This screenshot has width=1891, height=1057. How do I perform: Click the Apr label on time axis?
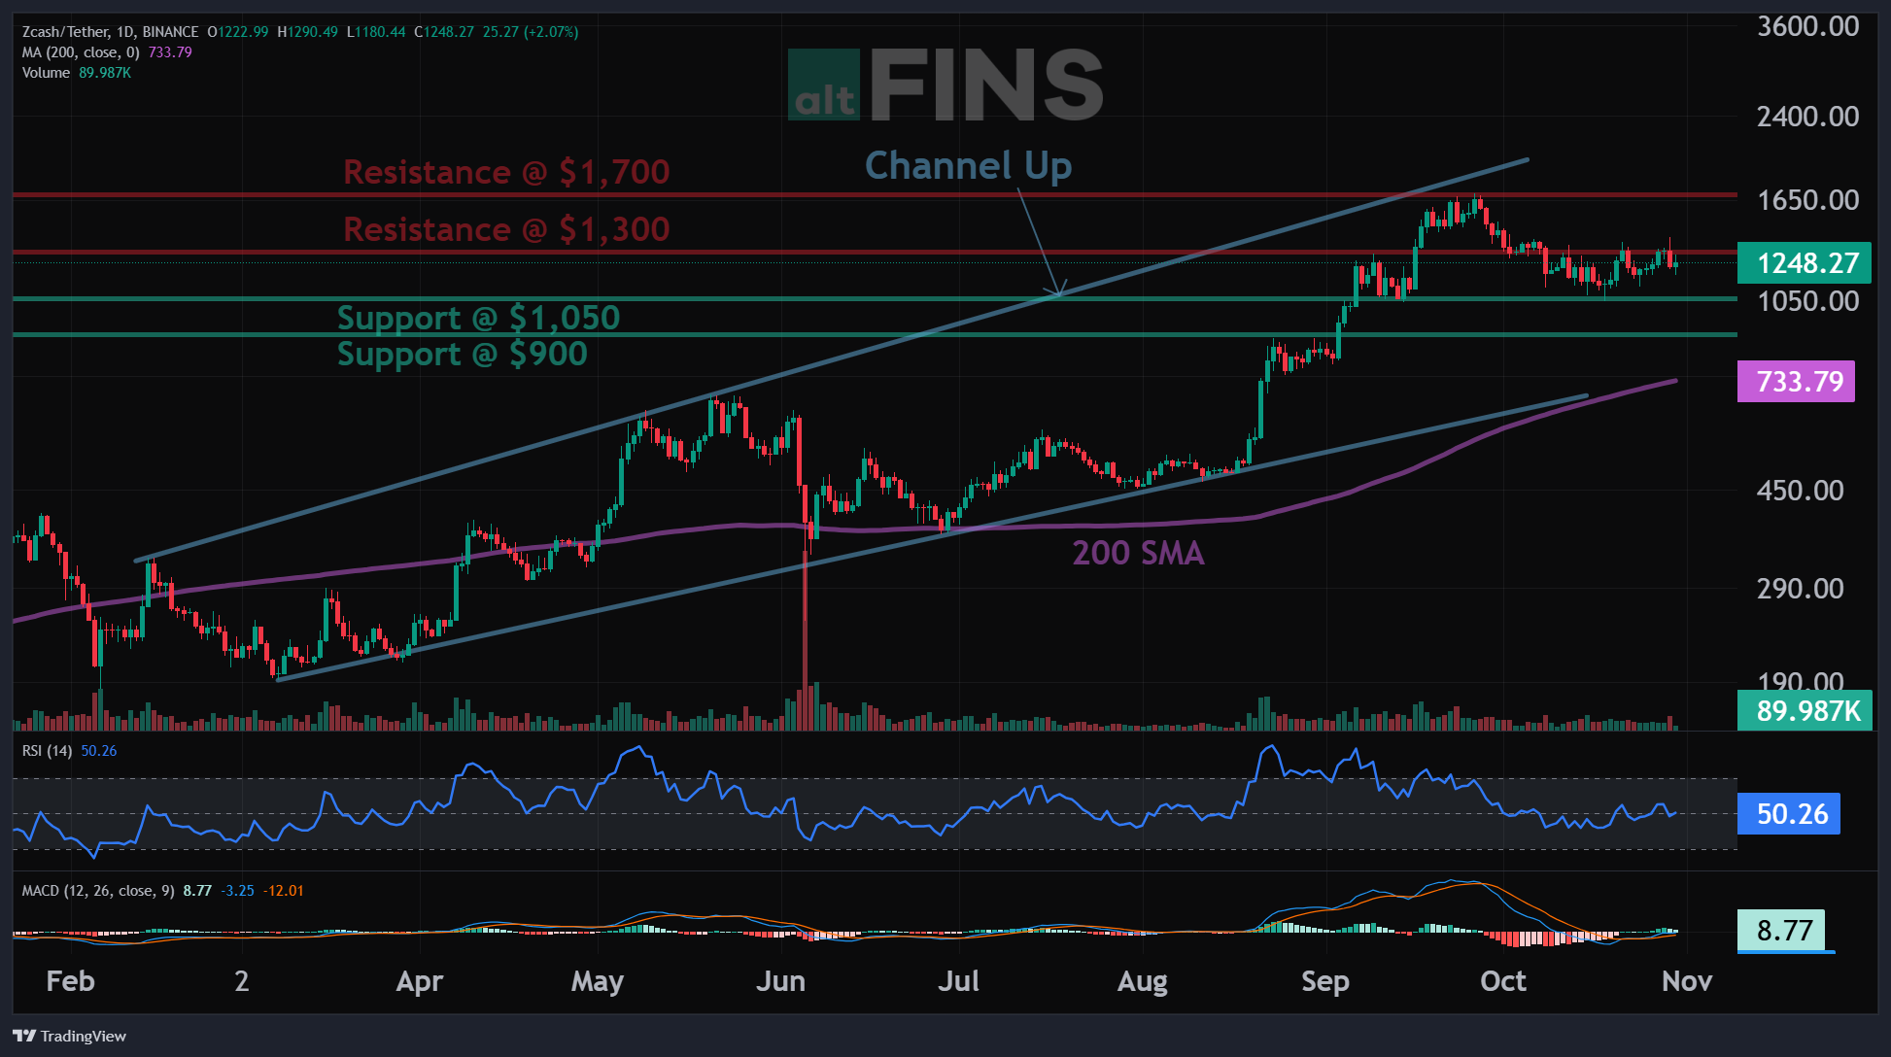tap(420, 981)
